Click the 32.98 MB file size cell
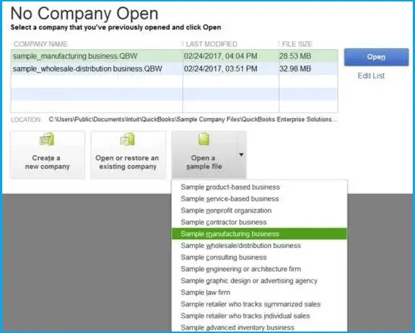415x333 pixels. pos(295,68)
